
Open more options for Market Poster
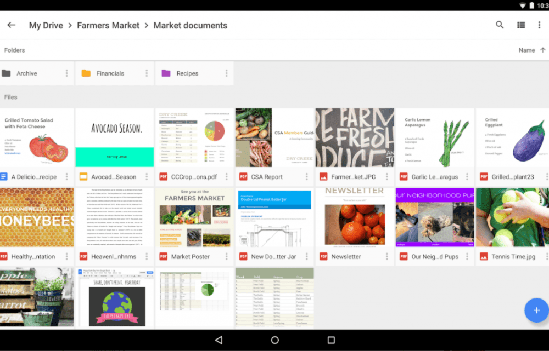point(227,256)
